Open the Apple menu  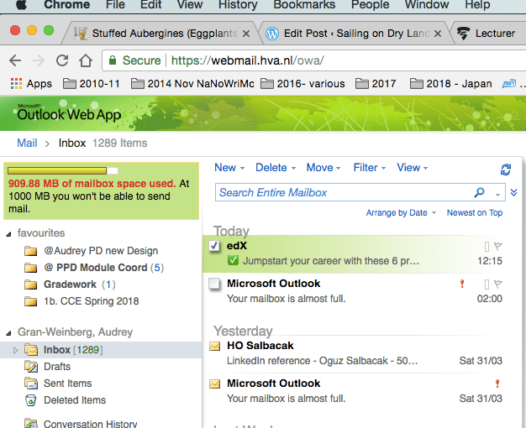[21, 5]
